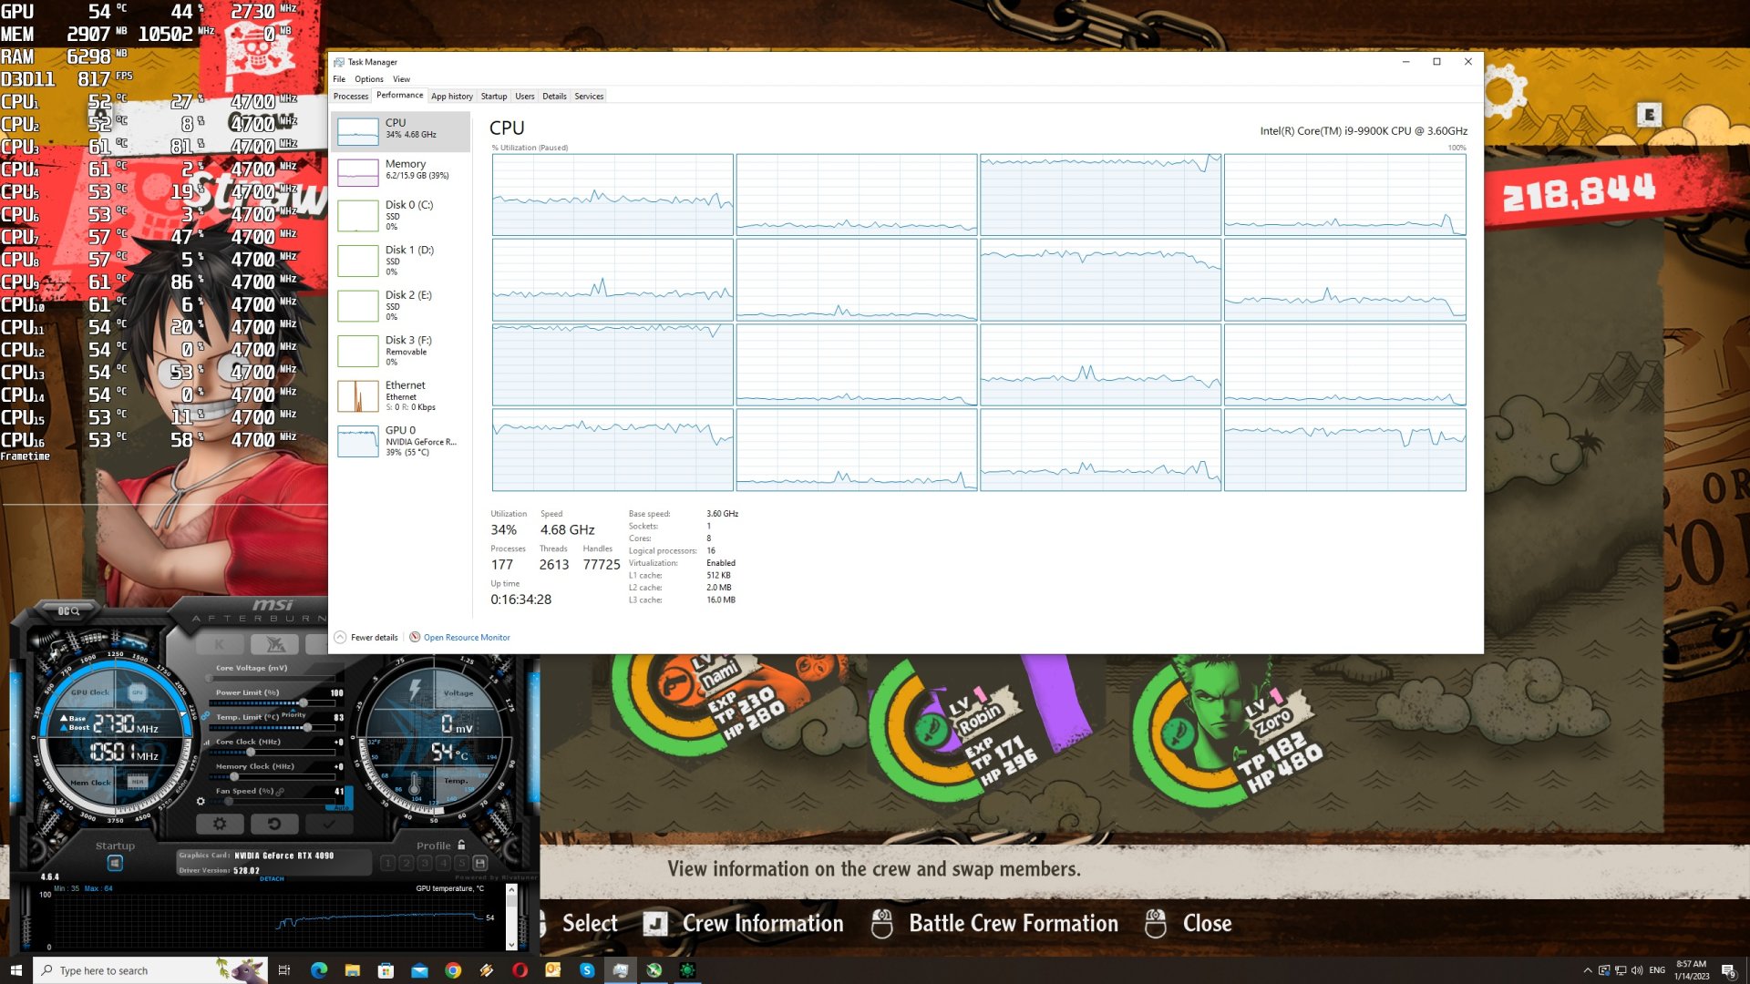Toggle the power and temp link icon
The width and height of the screenshot is (1750, 984).
tap(207, 717)
